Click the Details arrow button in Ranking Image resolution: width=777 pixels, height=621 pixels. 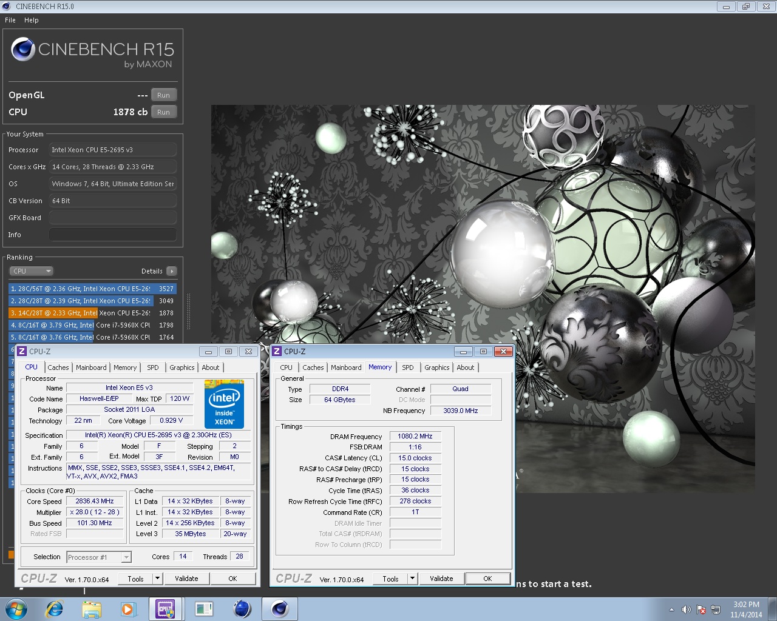[x=172, y=271]
